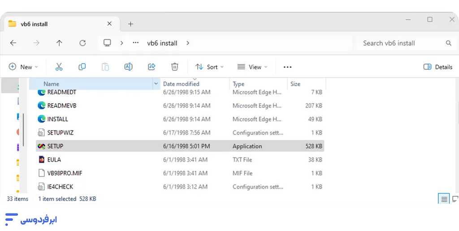Select the IE4CHECK file
459x231 pixels.
pyautogui.click(x=180, y=187)
